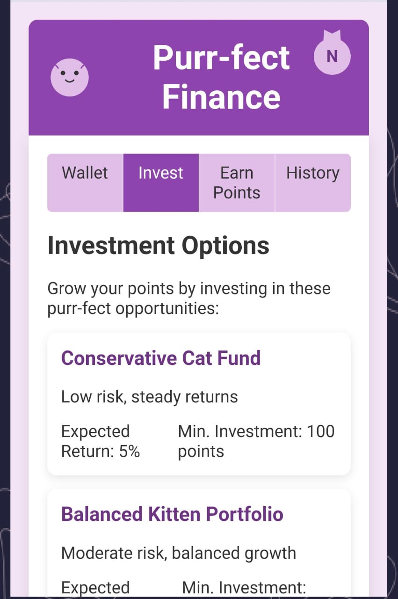Click 'Min. Investment: 100 points' text
Screen dimensions: 398x599
click(256, 441)
